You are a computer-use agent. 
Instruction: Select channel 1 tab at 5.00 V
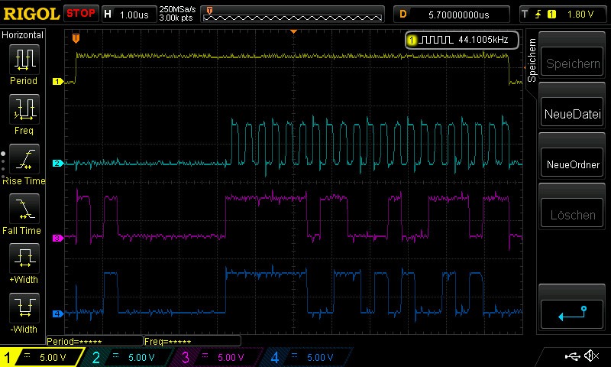(x=42, y=357)
